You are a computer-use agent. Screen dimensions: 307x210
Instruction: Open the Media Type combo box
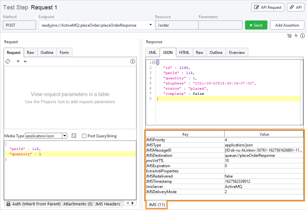[x=64, y=136]
